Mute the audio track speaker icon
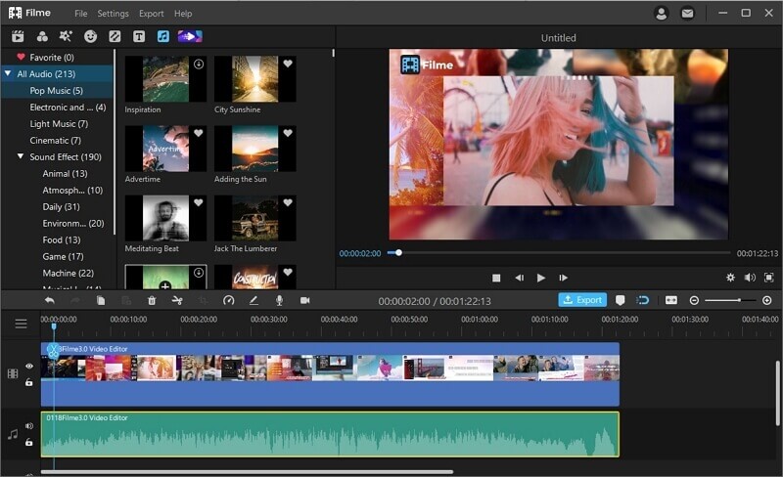 [x=29, y=426]
